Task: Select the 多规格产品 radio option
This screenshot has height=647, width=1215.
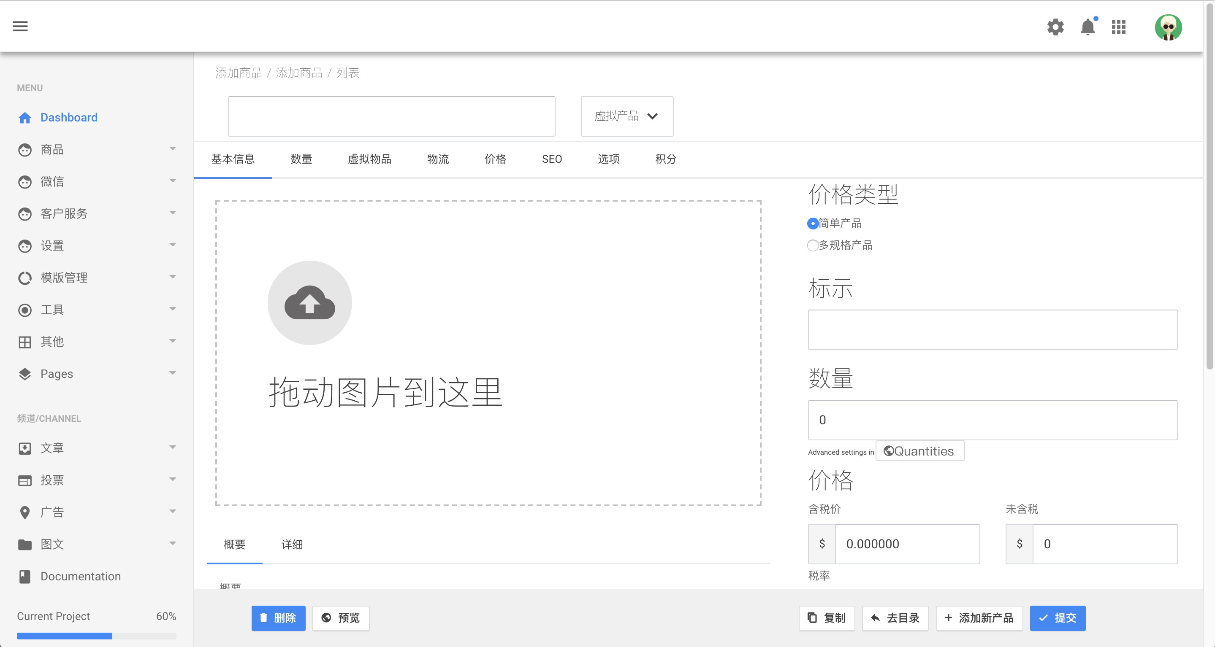Action: (x=812, y=245)
